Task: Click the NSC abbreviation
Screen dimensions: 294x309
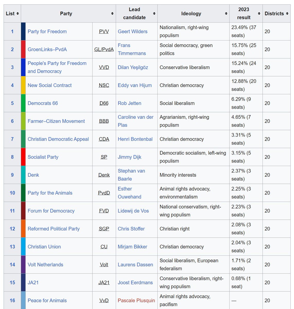Action: (104, 85)
